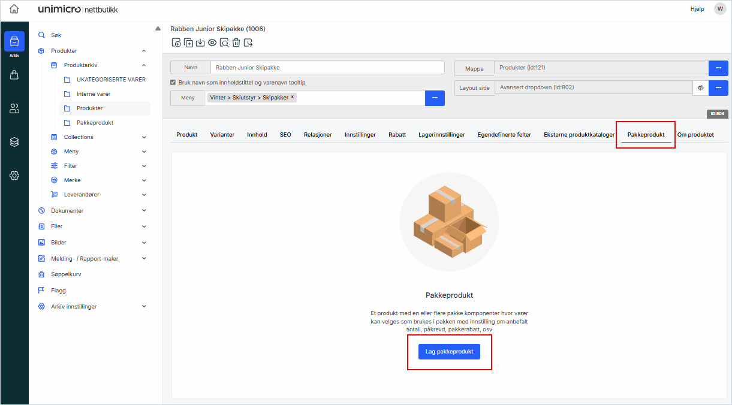This screenshot has width=732, height=405.
Task: Uncheck 'Bruk navn som innholdstittel' checkbox
Action: pyautogui.click(x=173, y=83)
